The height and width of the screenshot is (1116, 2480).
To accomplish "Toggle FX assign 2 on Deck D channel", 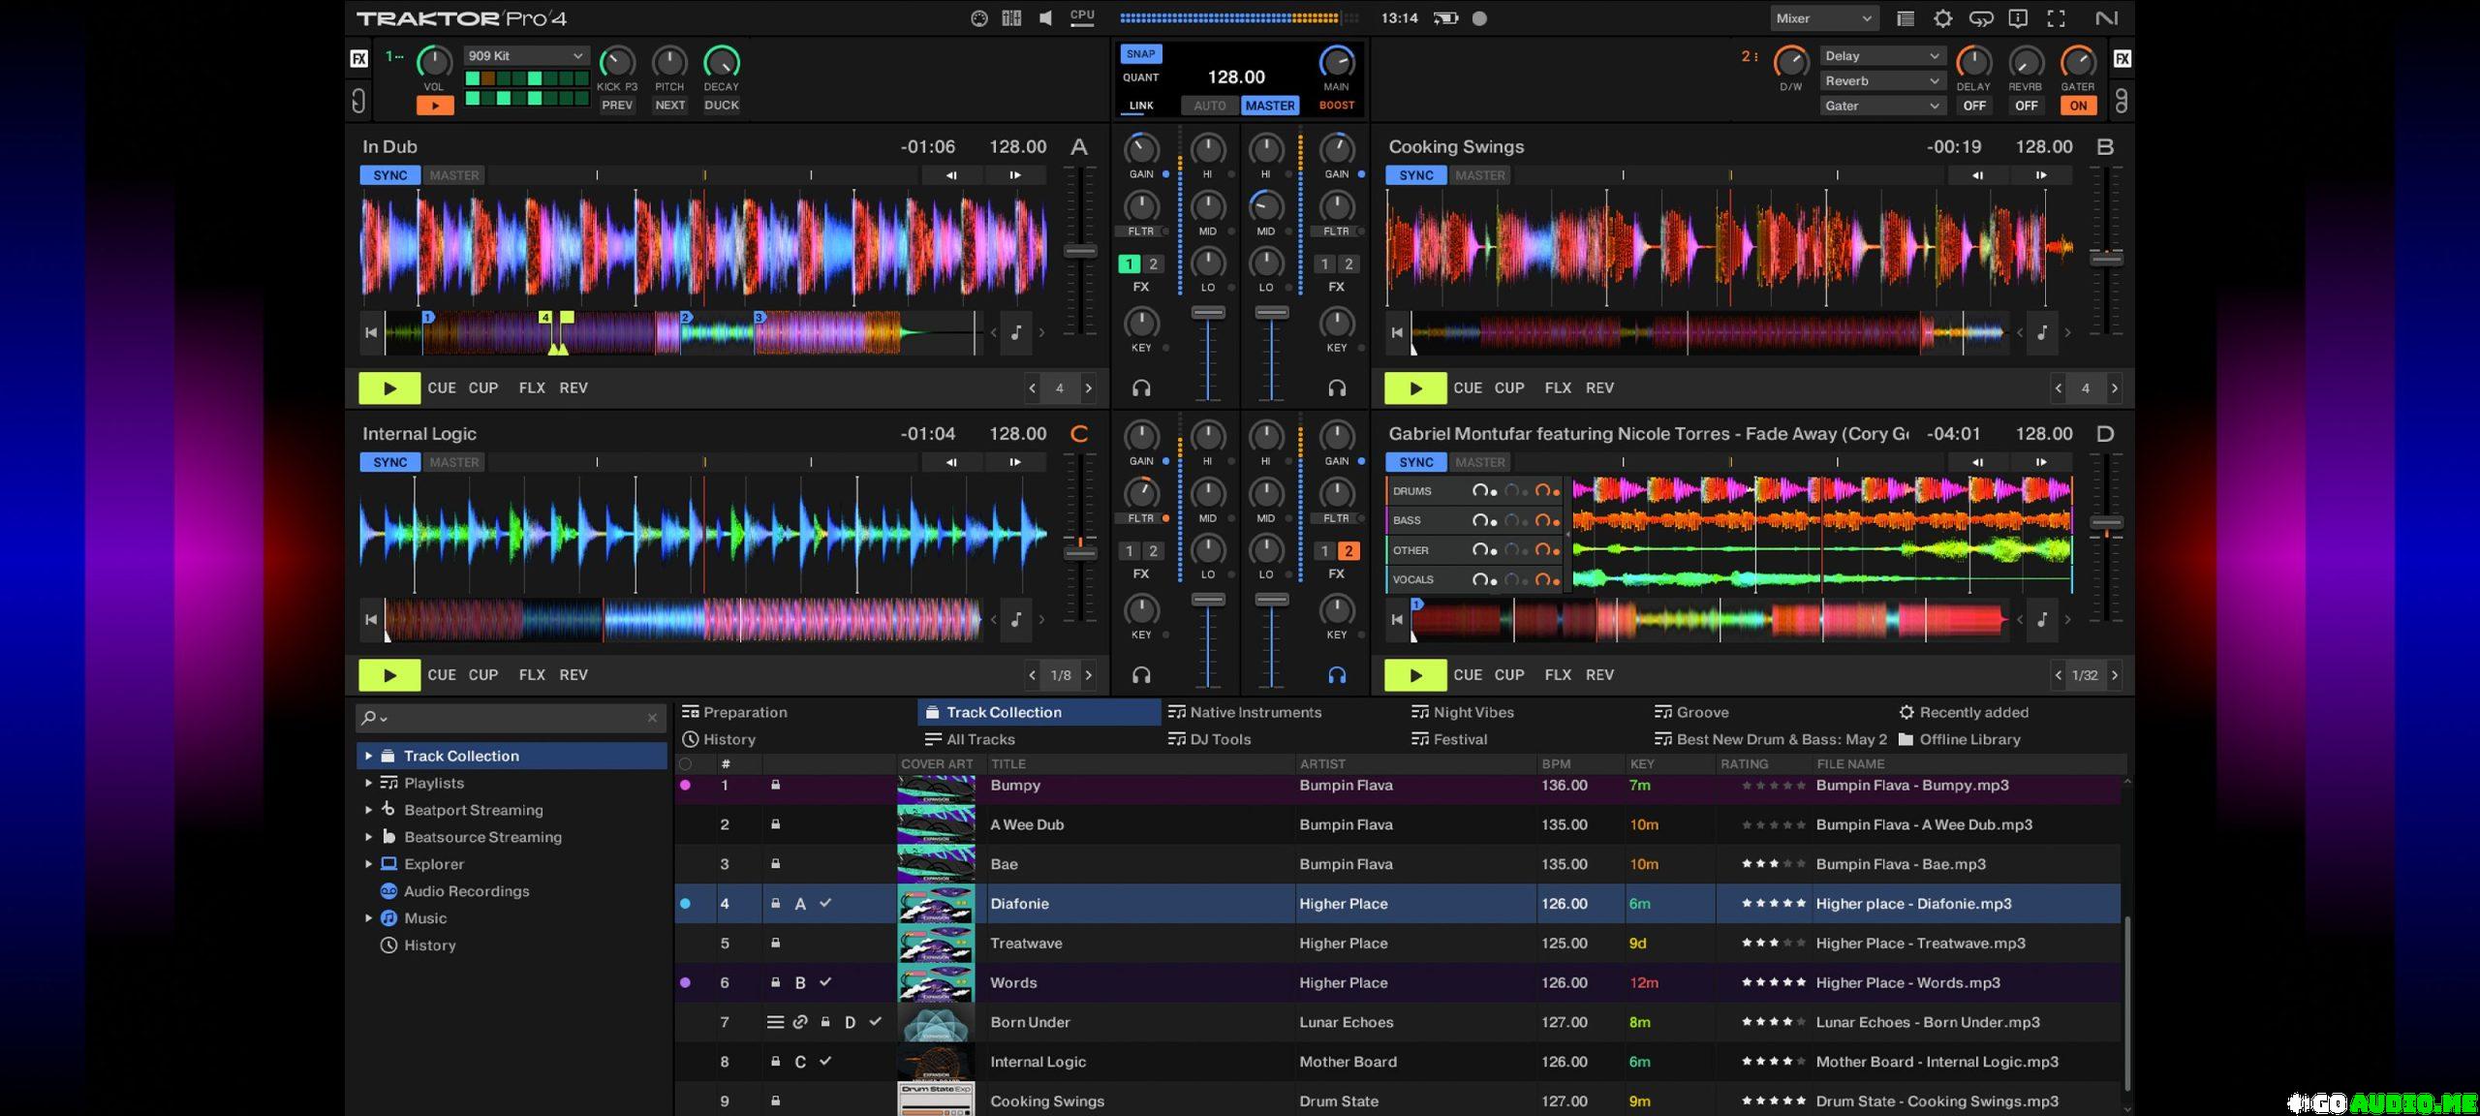I will [x=1348, y=551].
